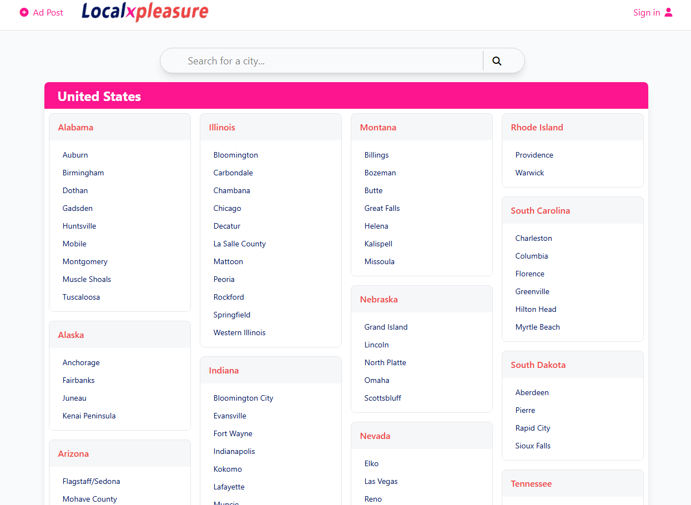The height and width of the screenshot is (505, 691).
Task: Open Fort Wayne link
Action: click(233, 433)
